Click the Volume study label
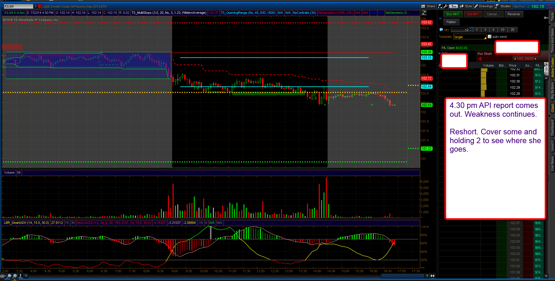 point(9,172)
